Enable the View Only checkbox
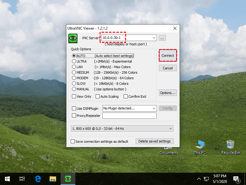Image resolution: width=246 pixels, height=185 pixels. pyautogui.click(x=74, y=97)
